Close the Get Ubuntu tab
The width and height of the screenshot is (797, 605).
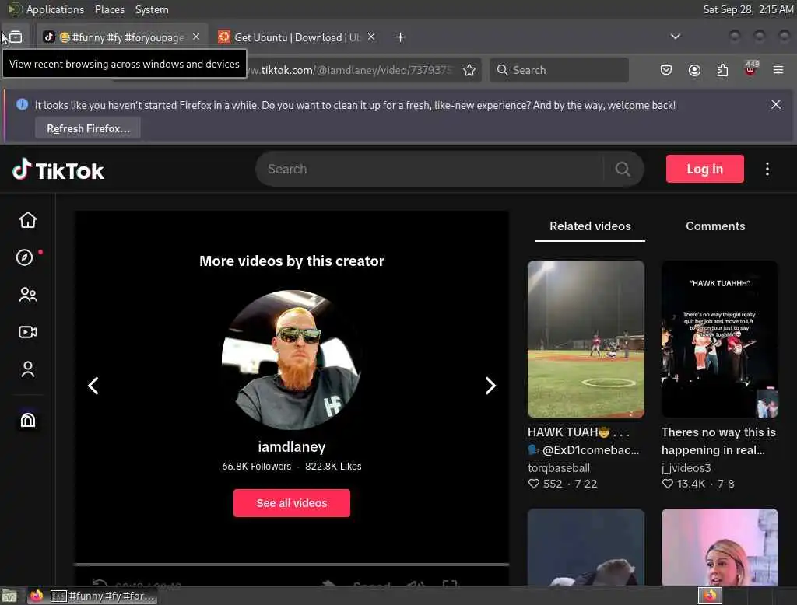point(371,37)
